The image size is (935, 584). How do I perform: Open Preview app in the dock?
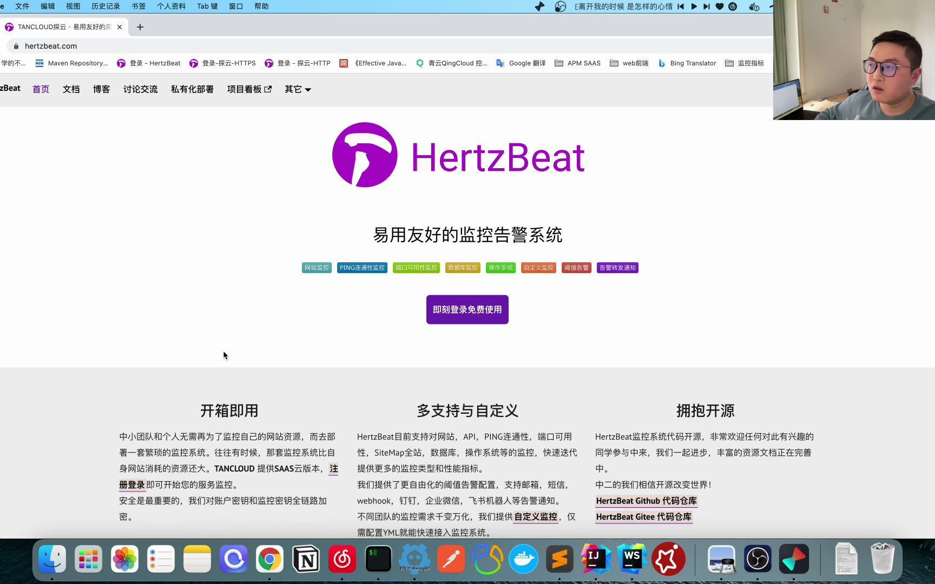pos(721,559)
